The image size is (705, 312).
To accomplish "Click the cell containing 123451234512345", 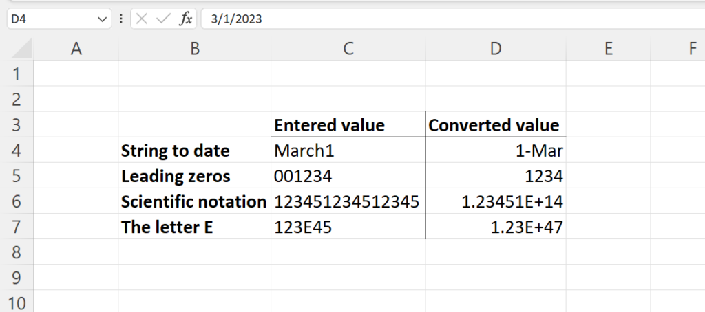I will [x=348, y=201].
